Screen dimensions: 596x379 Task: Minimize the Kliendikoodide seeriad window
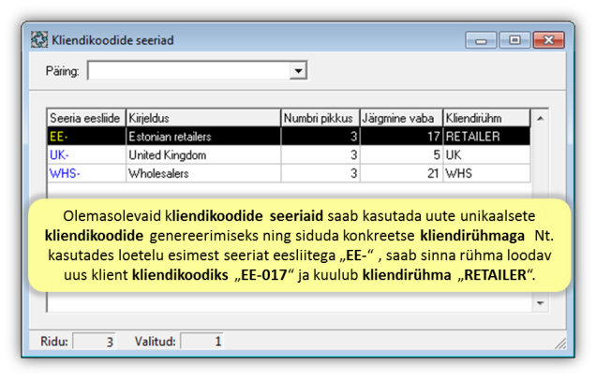point(481,40)
